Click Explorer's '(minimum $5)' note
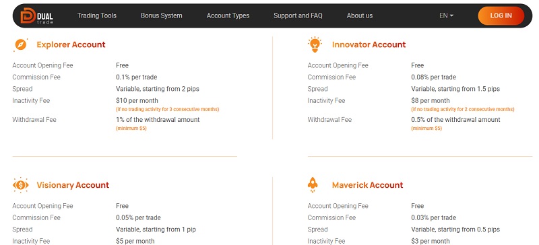This screenshot has height=245, width=539. [131, 128]
